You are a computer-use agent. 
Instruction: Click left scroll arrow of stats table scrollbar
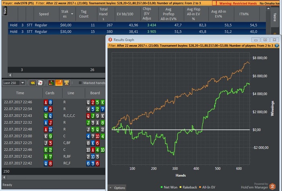[x=10, y=75]
